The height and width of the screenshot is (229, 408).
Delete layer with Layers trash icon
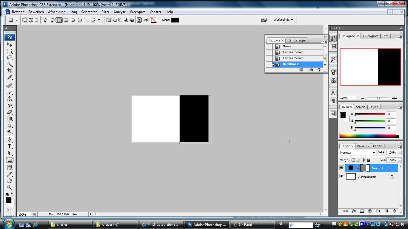click(394, 211)
